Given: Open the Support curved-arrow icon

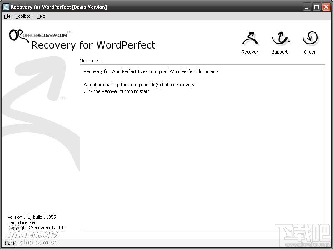Looking at the screenshot, I should pyautogui.click(x=279, y=38).
